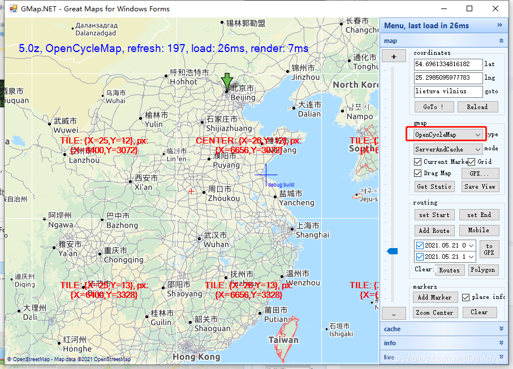513x369 pixels.
Task: Click the markers Clear button
Action: [x=479, y=312]
